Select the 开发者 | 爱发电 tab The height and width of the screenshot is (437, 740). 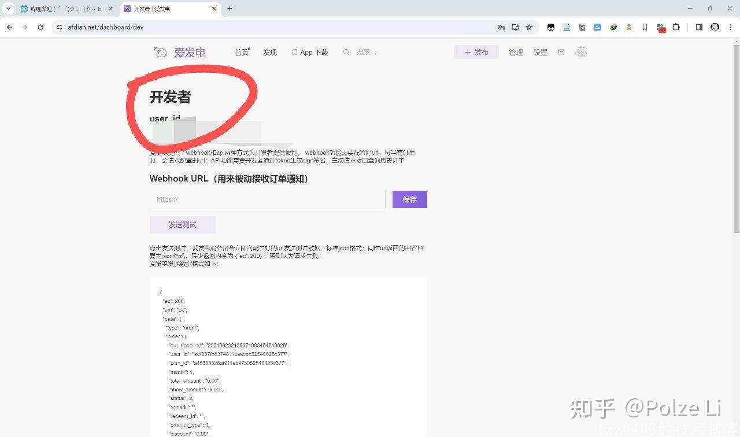[171, 9]
